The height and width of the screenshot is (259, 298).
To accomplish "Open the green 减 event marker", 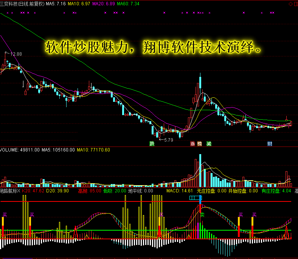I will coord(209,144).
